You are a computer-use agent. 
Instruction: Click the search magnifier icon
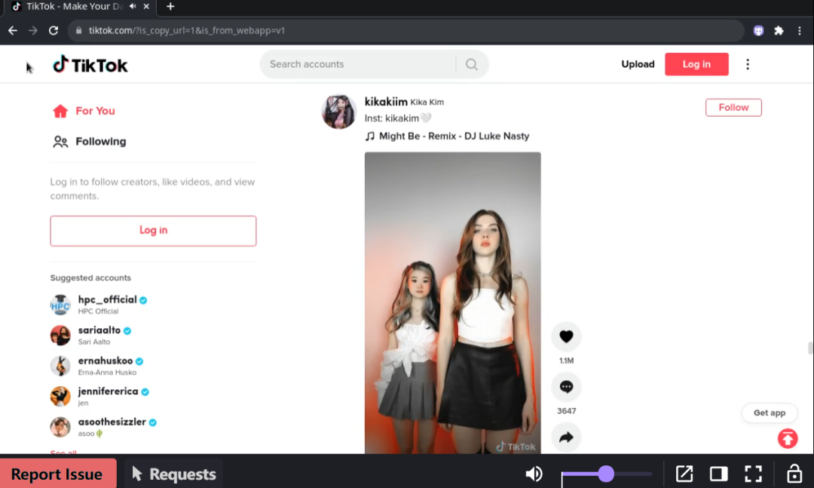click(471, 64)
